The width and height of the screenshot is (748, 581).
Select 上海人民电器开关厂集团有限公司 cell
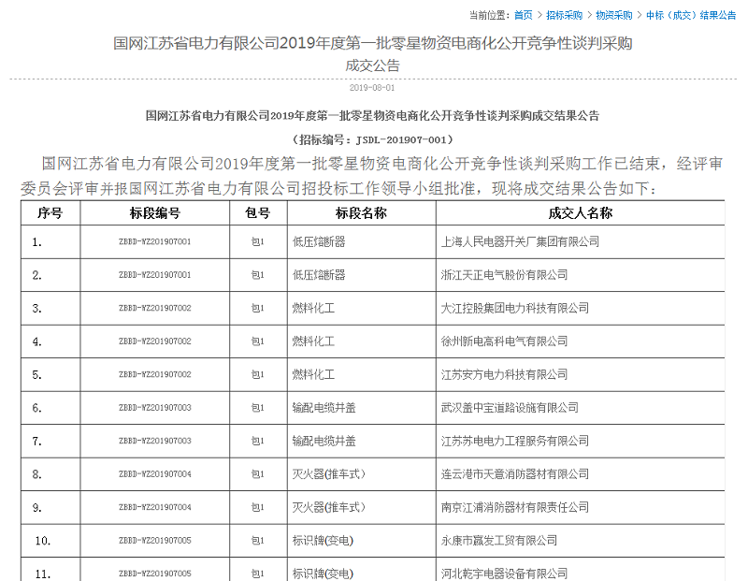(520, 242)
